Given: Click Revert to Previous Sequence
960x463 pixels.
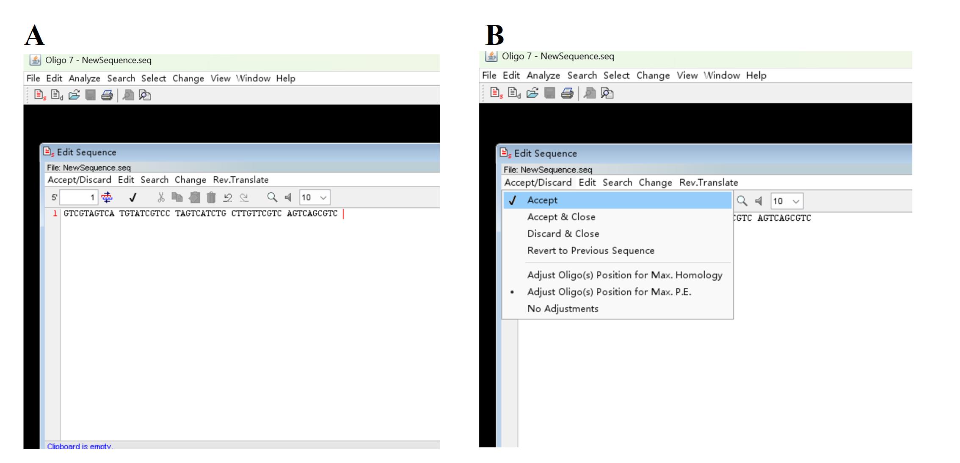Looking at the screenshot, I should [590, 251].
